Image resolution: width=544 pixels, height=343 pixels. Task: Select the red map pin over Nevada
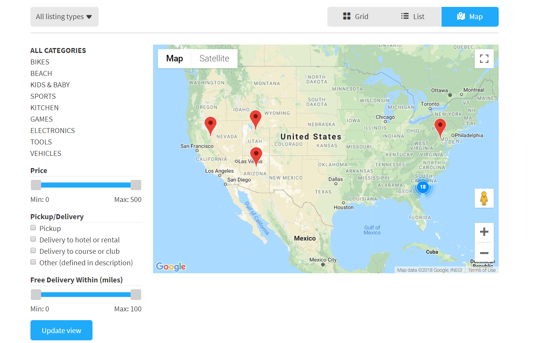click(x=211, y=126)
